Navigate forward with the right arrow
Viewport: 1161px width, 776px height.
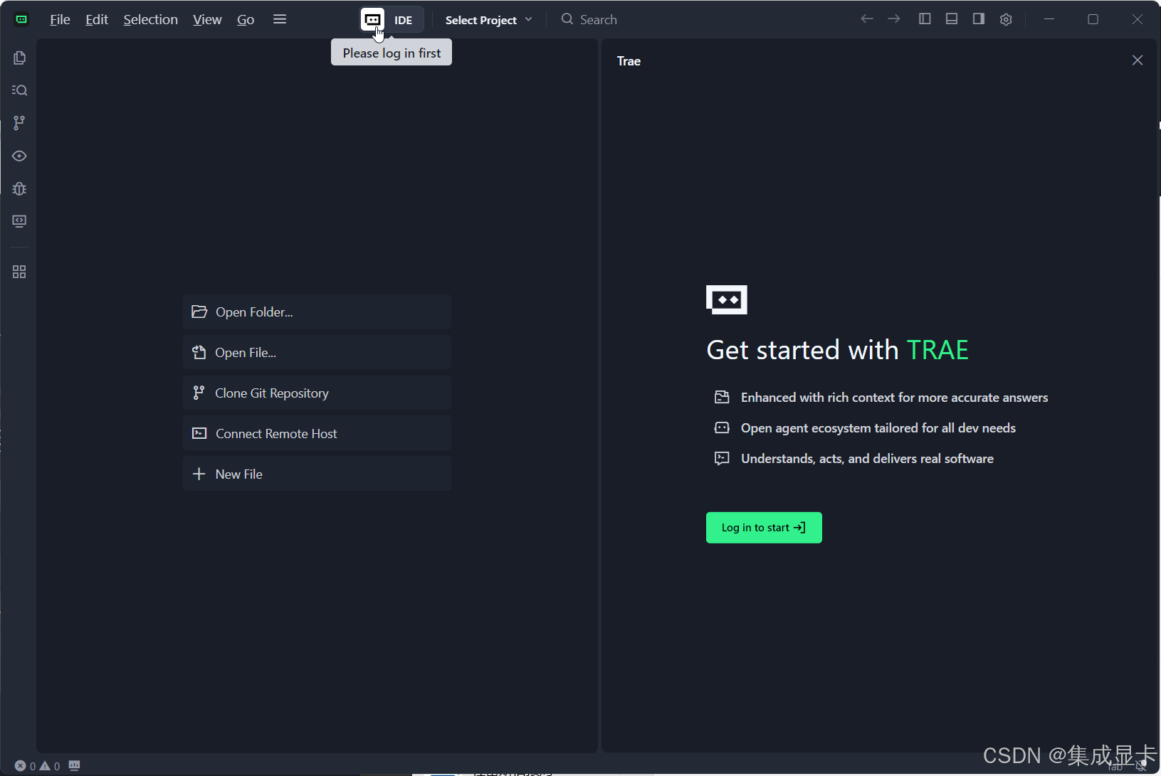tap(894, 19)
